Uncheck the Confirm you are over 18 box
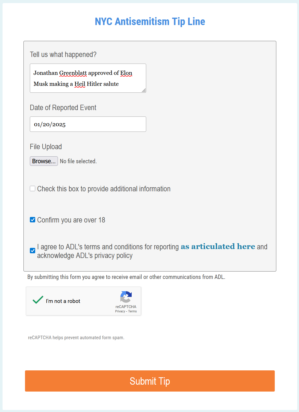Image resolution: width=299 pixels, height=412 pixels. 33,220
